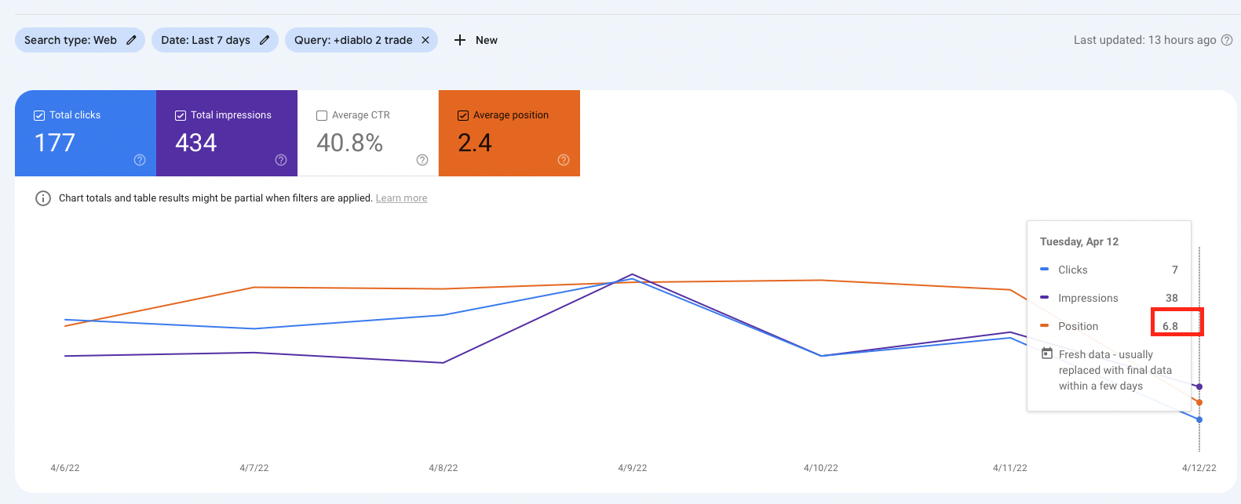Toggle the Average position checkbox
Image resolution: width=1241 pixels, height=504 pixels.
tap(463, 115)
